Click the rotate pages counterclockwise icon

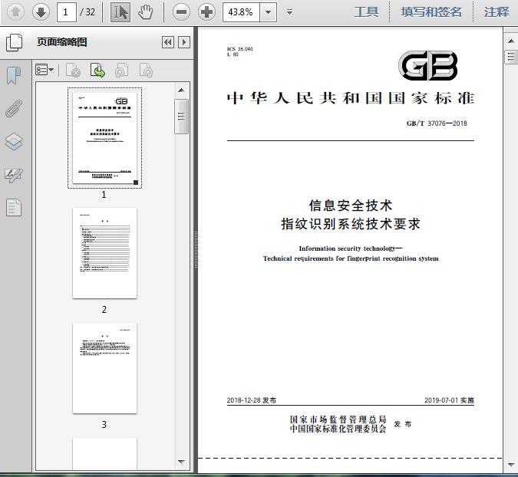[x=122, y=70]
